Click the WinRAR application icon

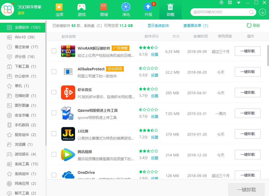pos(69,51)
